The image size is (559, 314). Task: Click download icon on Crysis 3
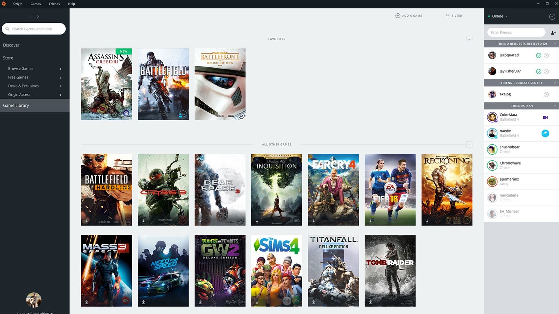pyautogui.click(x=143, y=221)
